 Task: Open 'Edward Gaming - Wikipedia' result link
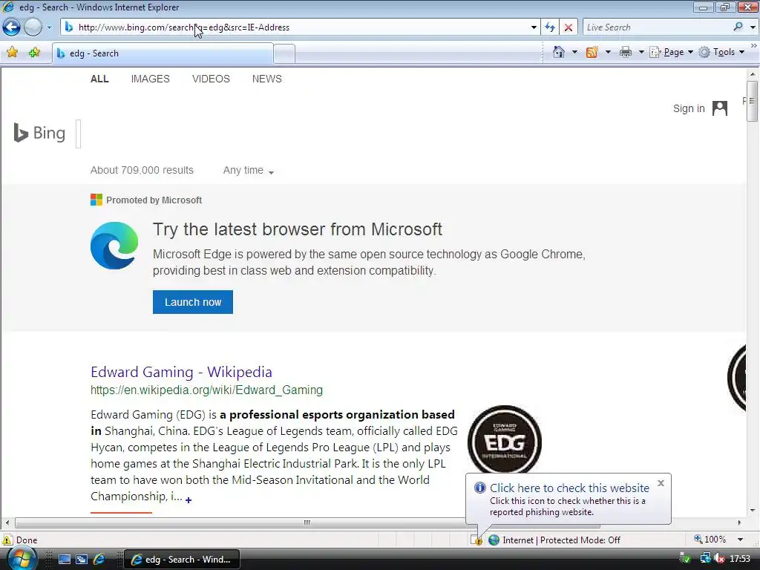pos(181,372)
